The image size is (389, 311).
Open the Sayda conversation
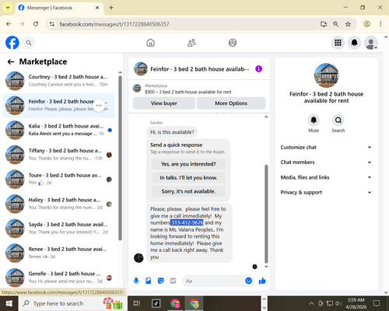[58, 229]
